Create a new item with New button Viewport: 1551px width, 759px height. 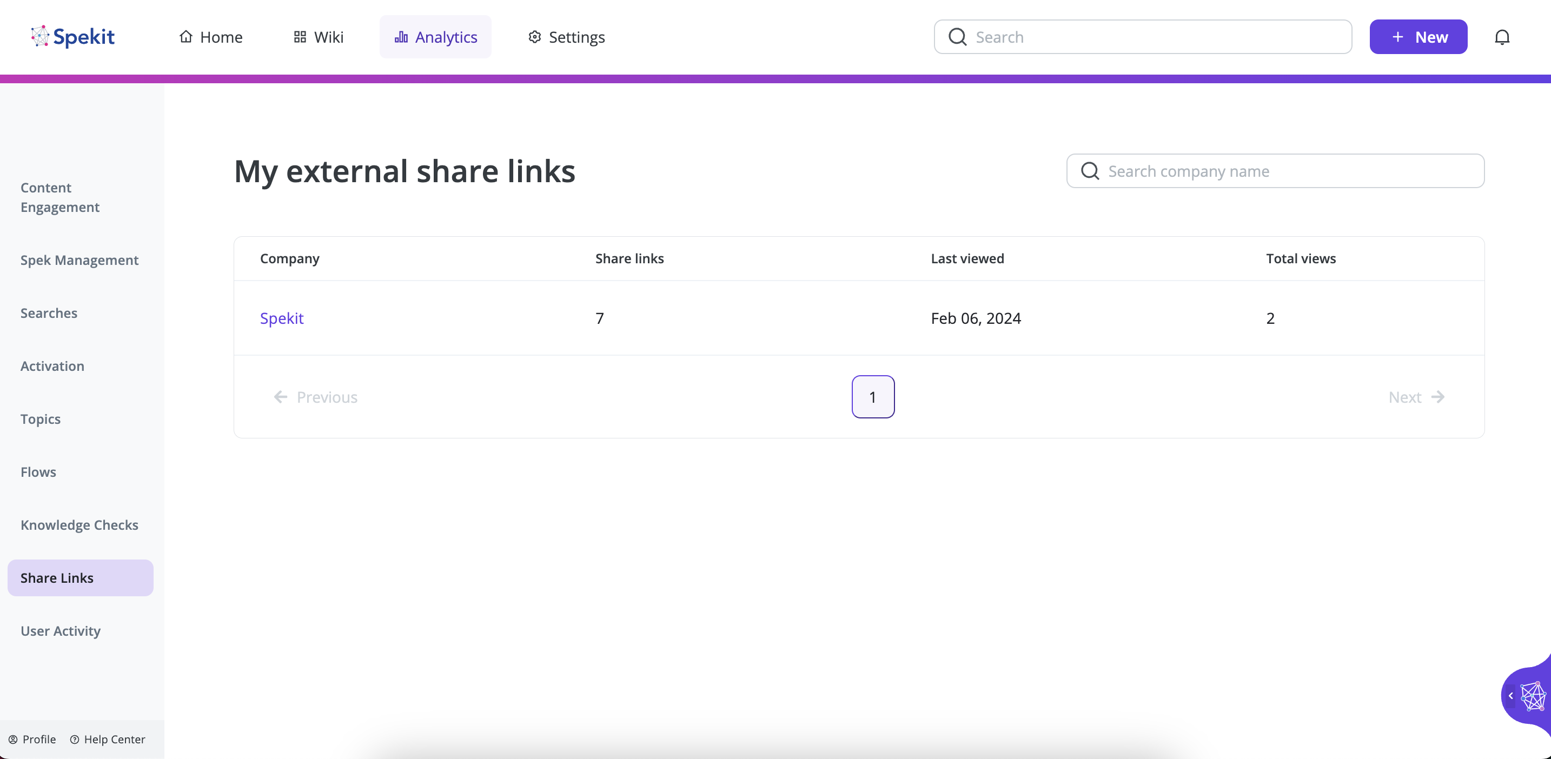tap(1419, 37)
